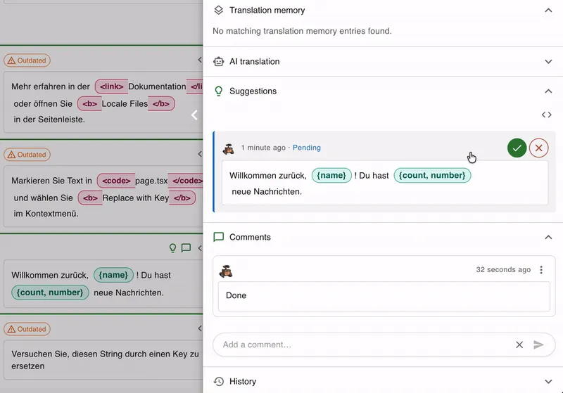Click the lightbulb suggestion icon on translation row
This screenshot has width=563, height=393.
click(x=172, y=247)
